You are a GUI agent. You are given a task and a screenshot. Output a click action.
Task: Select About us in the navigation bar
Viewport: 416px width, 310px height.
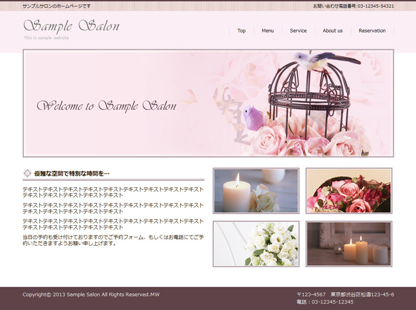click(x=333, y=30)
